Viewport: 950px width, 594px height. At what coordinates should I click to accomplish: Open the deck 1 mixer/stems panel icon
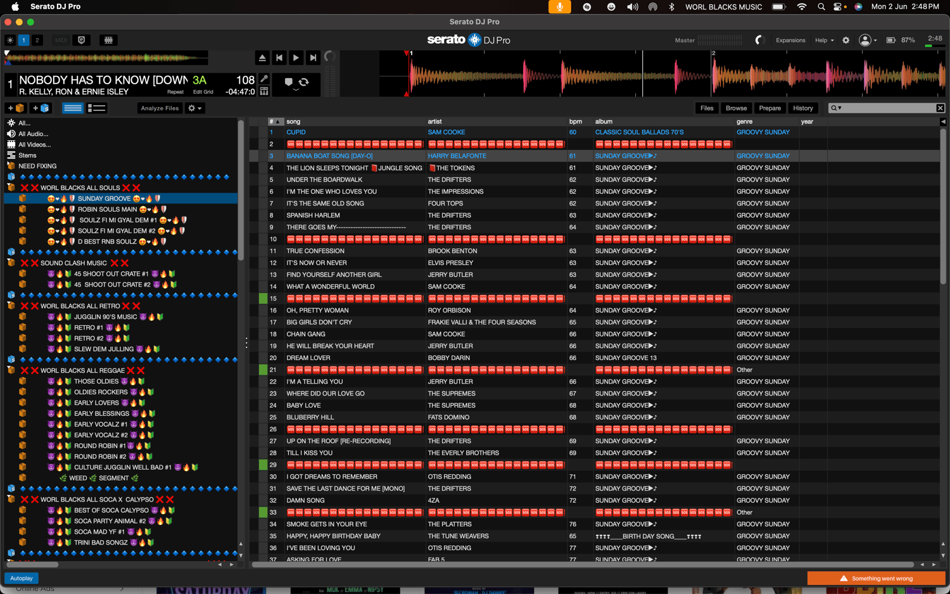(x=264, y=91)
